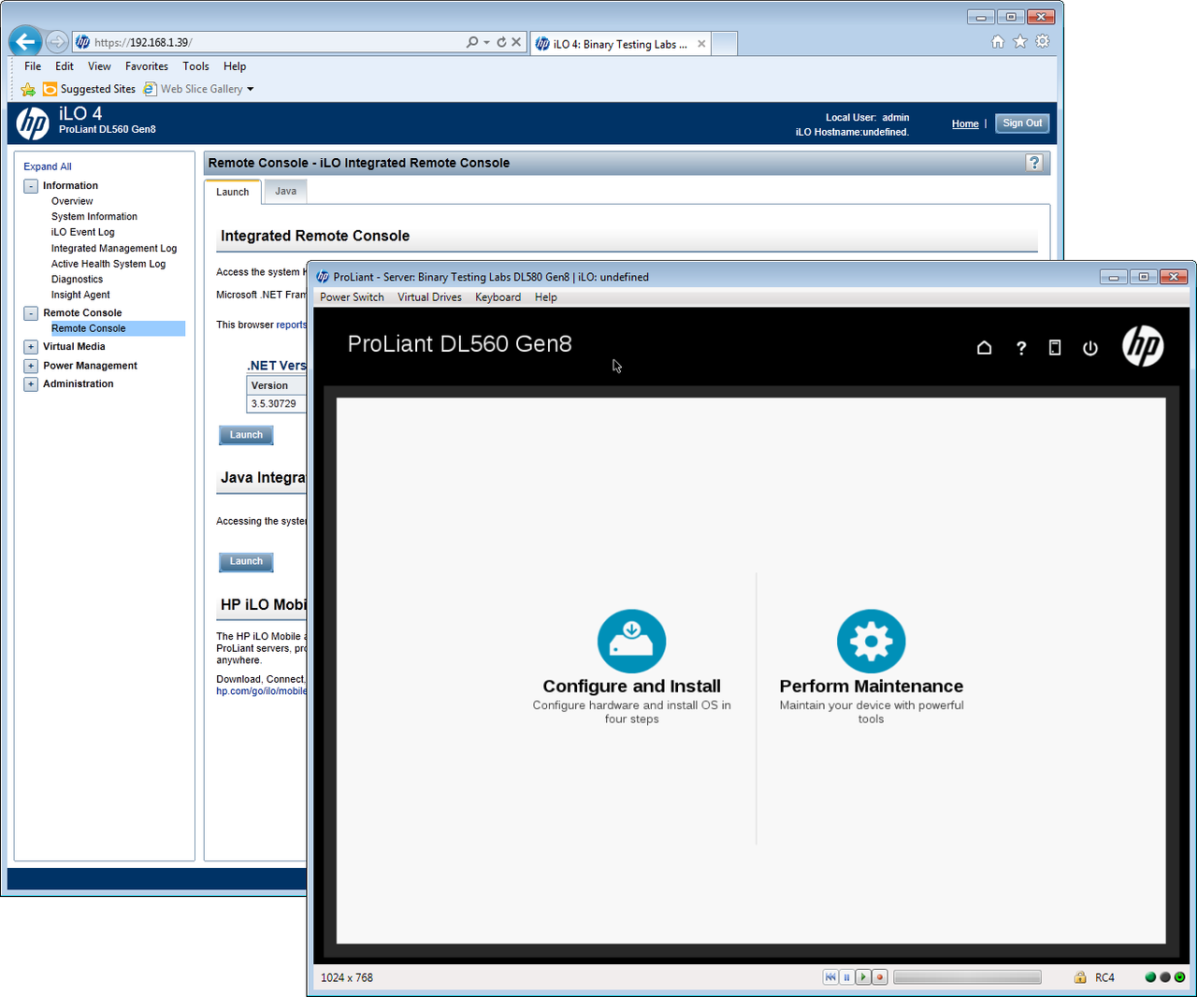Pause the console playback
The image size is (1197, 997).
(x=846, y=977)
